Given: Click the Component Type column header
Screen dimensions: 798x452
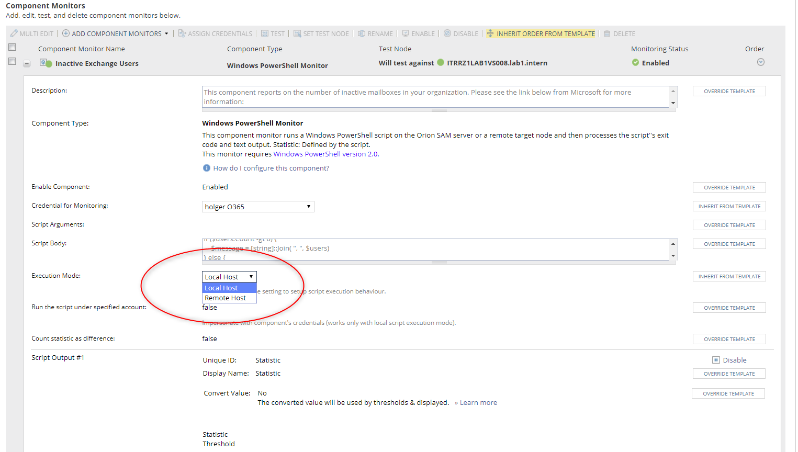Looking at the screenshot, I should pyautogui.click(x=255, y=49).
